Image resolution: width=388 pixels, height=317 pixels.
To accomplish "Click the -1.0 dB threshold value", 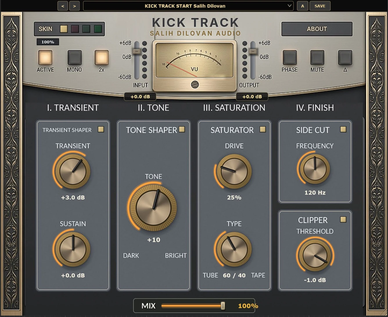I will [x=315, y=280].
